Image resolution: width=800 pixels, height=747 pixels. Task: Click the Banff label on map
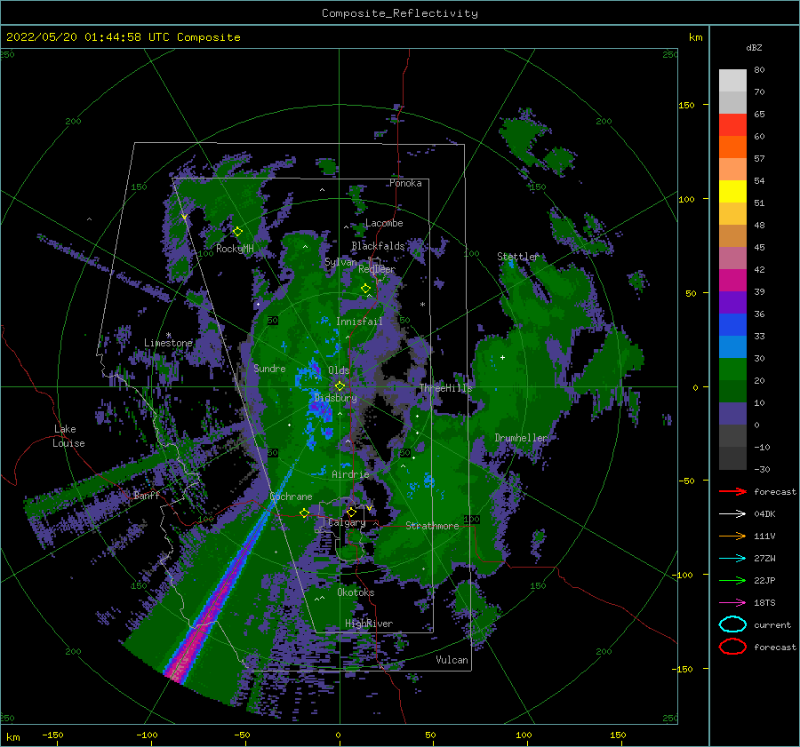[x=147, y=495]
